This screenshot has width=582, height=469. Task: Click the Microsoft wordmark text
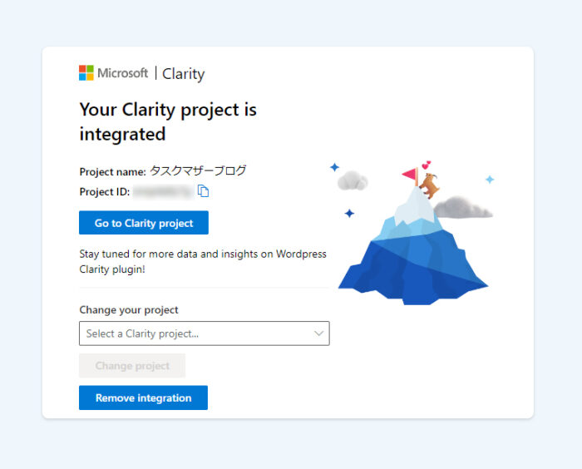[x=122, y=73]
